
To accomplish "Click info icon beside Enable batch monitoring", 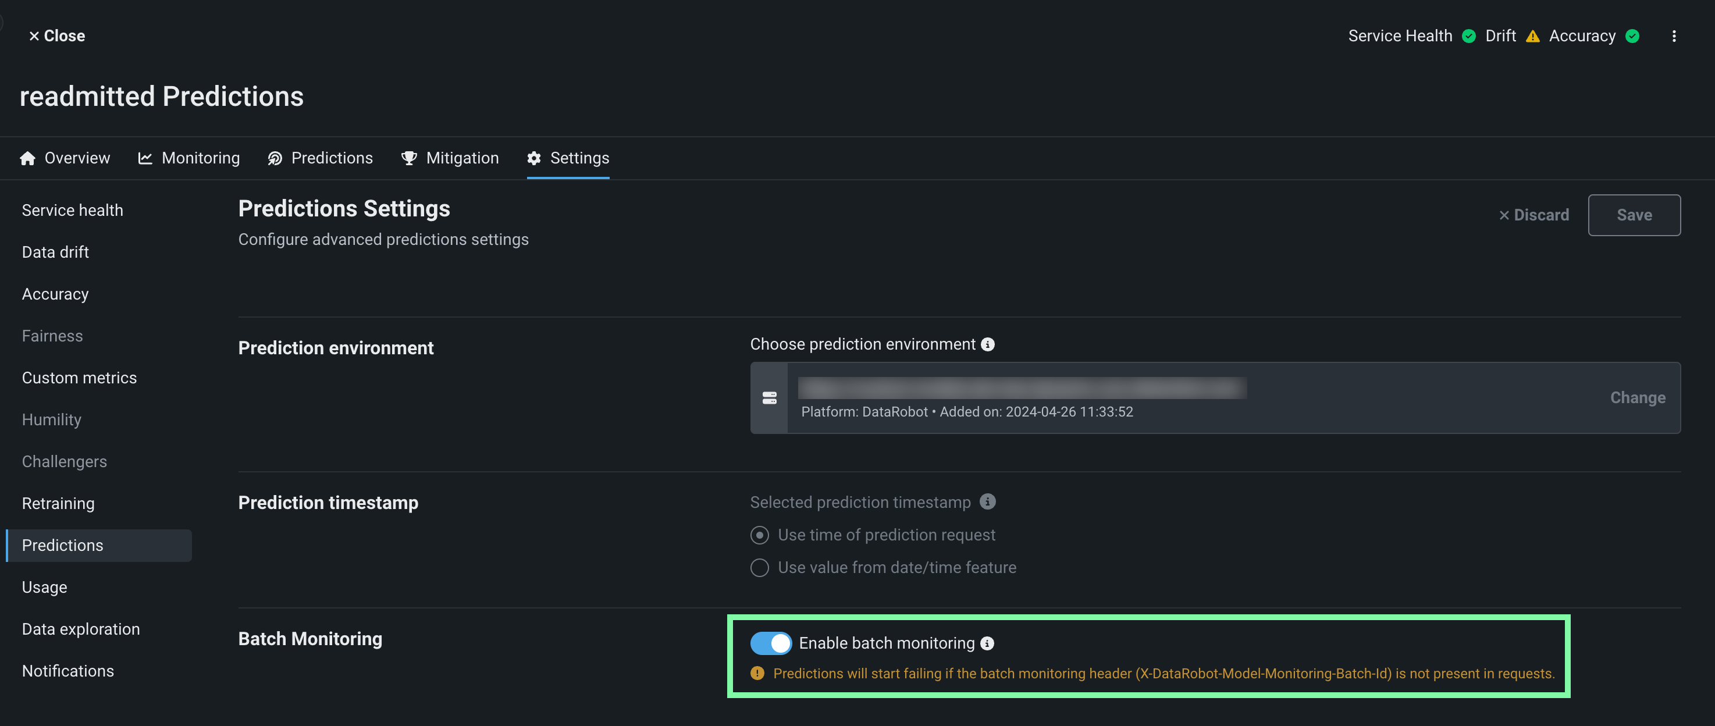I will [x=987, y=643].
